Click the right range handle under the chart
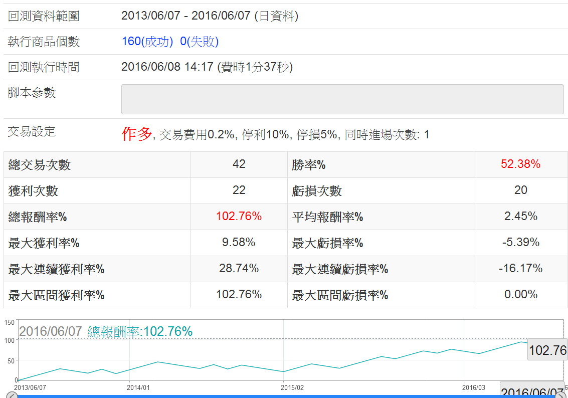This screenshot has width=568, height=398. point(560,395)
